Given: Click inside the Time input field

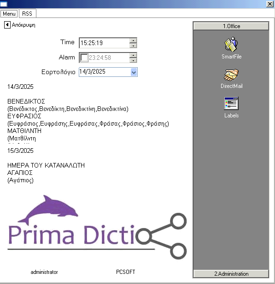Looking at the screenshot, I should [x=105, y=43].
